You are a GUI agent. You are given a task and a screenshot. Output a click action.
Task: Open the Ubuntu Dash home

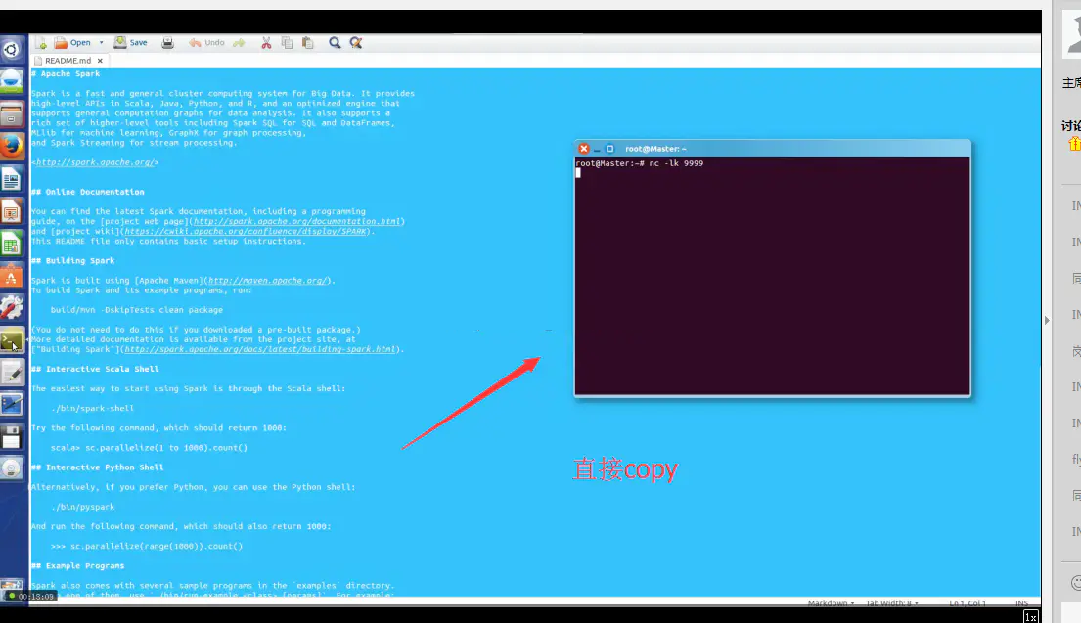(11, 50)
